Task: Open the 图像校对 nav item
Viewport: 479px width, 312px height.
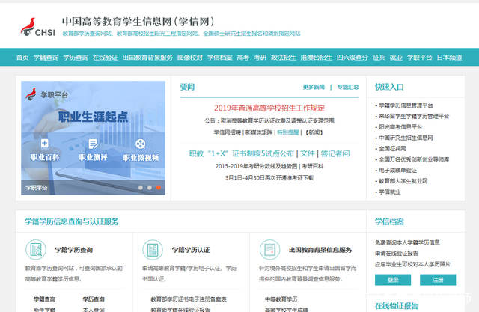Action: pyautogui.click(x=189, y=58)
